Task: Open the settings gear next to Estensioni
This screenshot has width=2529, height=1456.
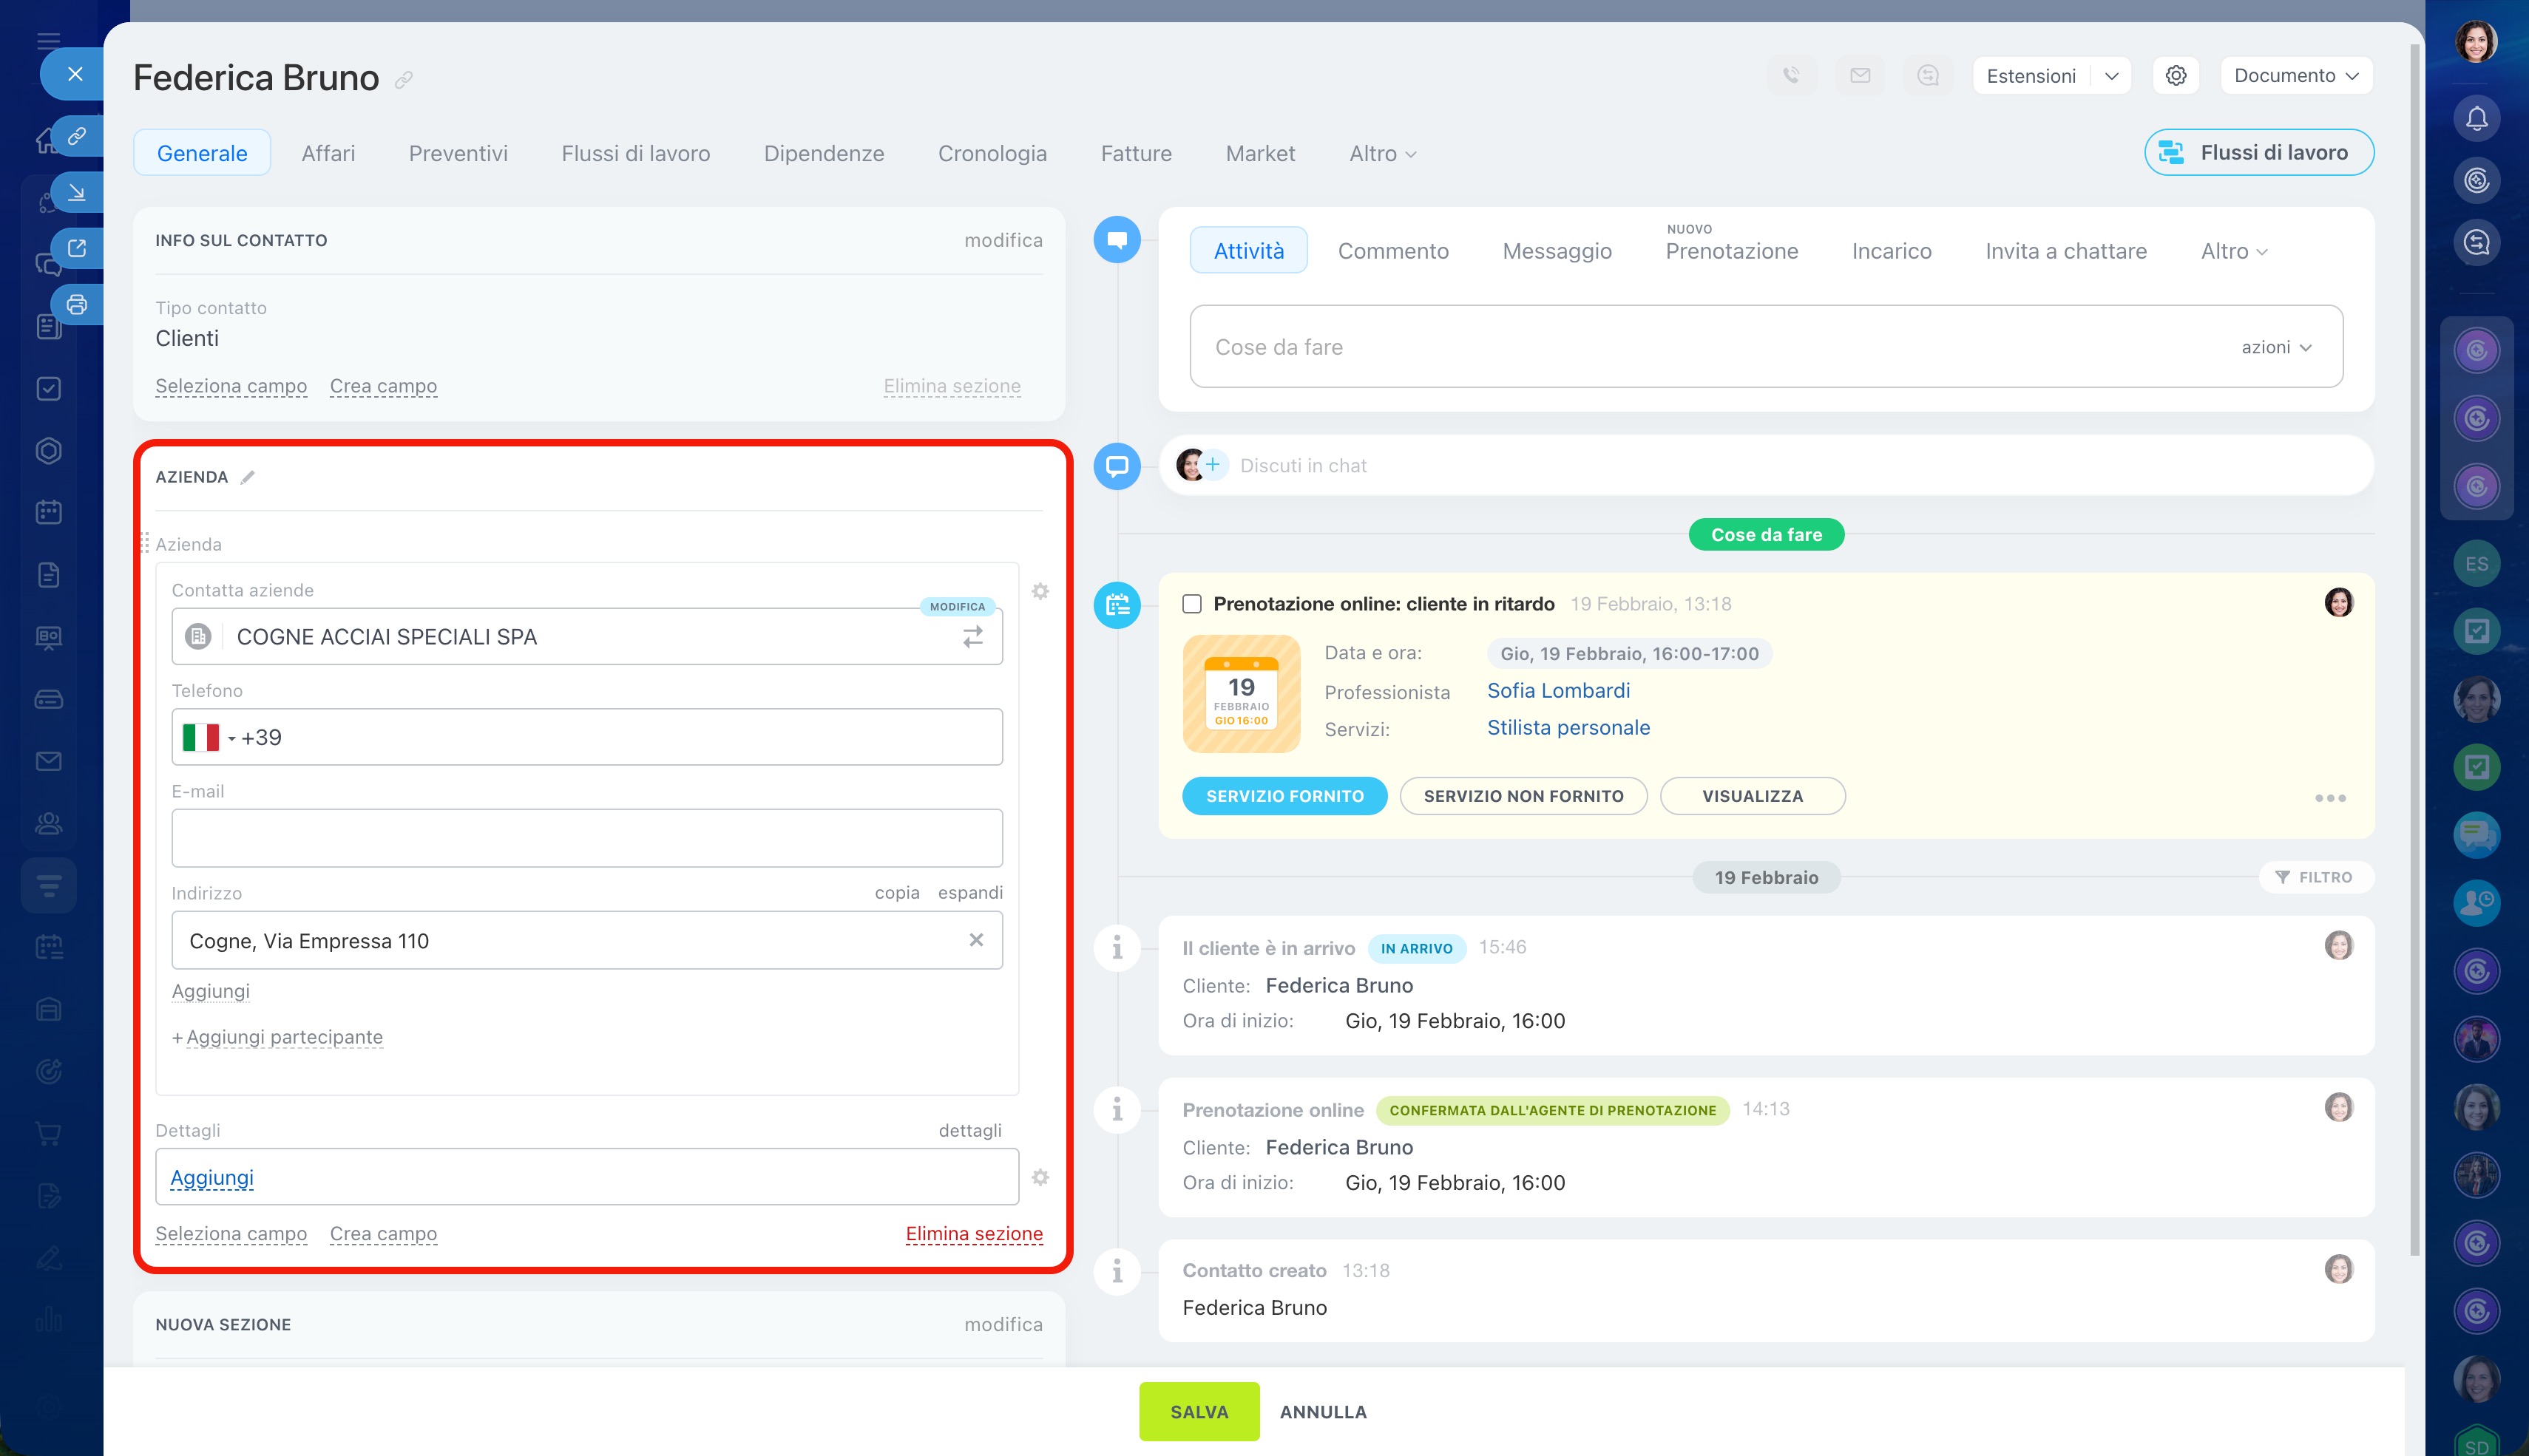Action: coord(2175,76)
